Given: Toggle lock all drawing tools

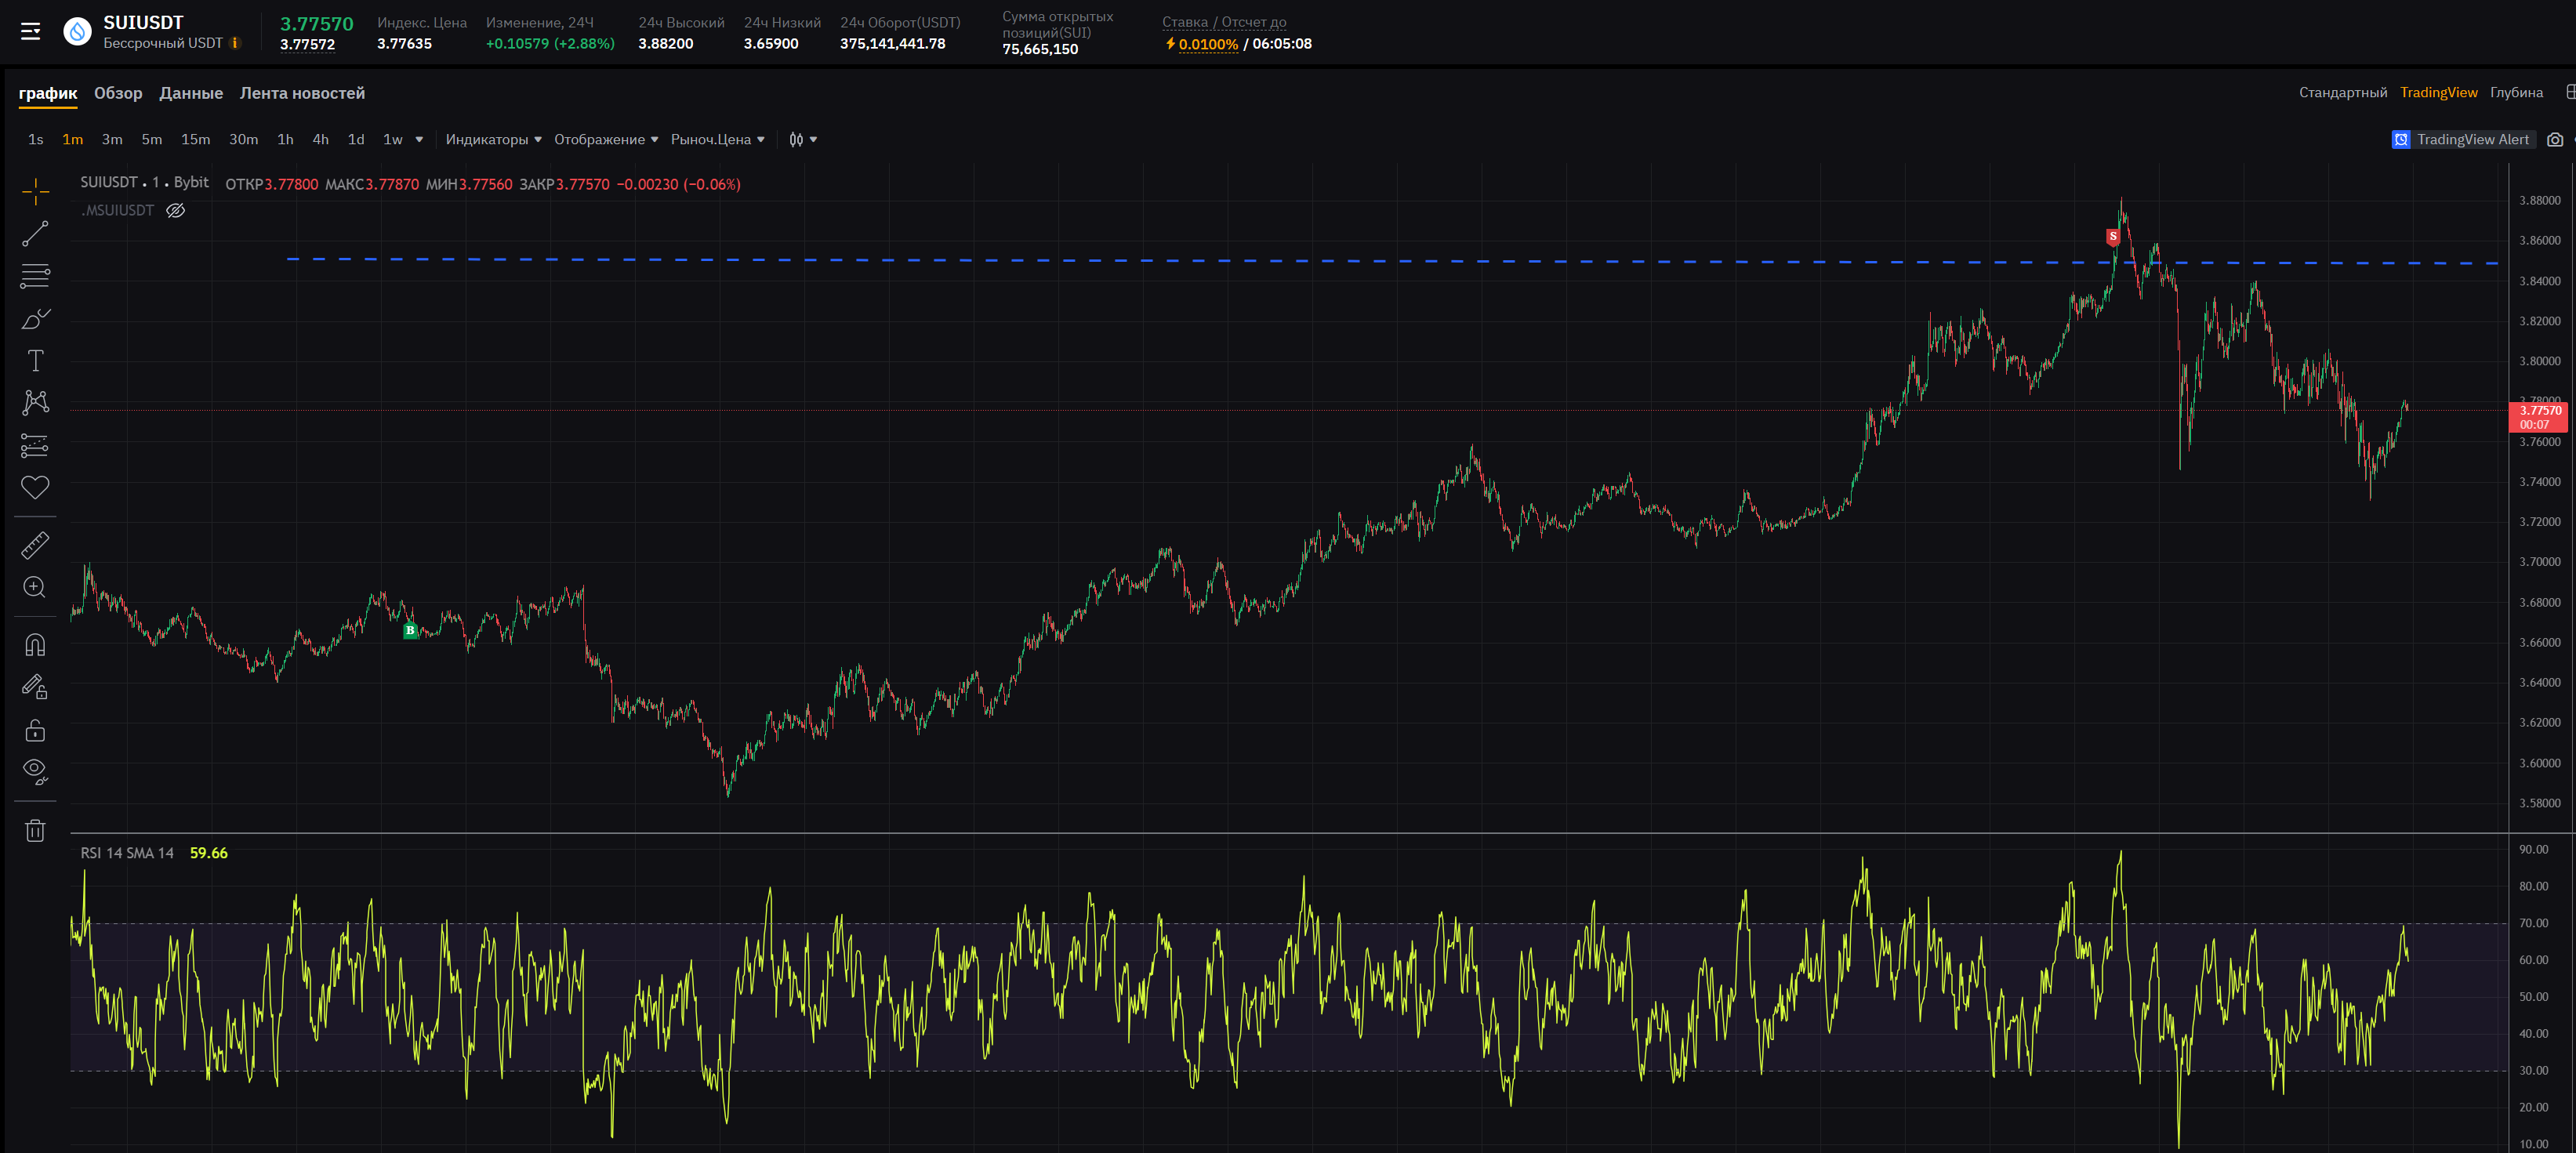Looking at the screenshot, I should (35, 730).
